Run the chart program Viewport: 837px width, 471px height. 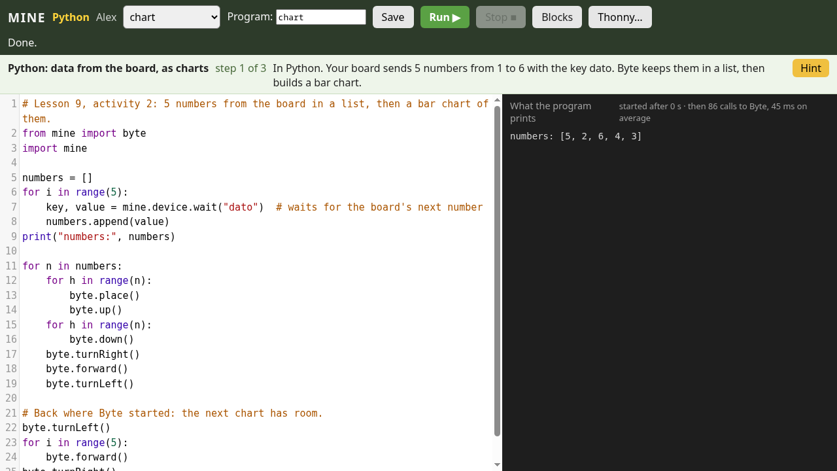click(x=445, y=17)
